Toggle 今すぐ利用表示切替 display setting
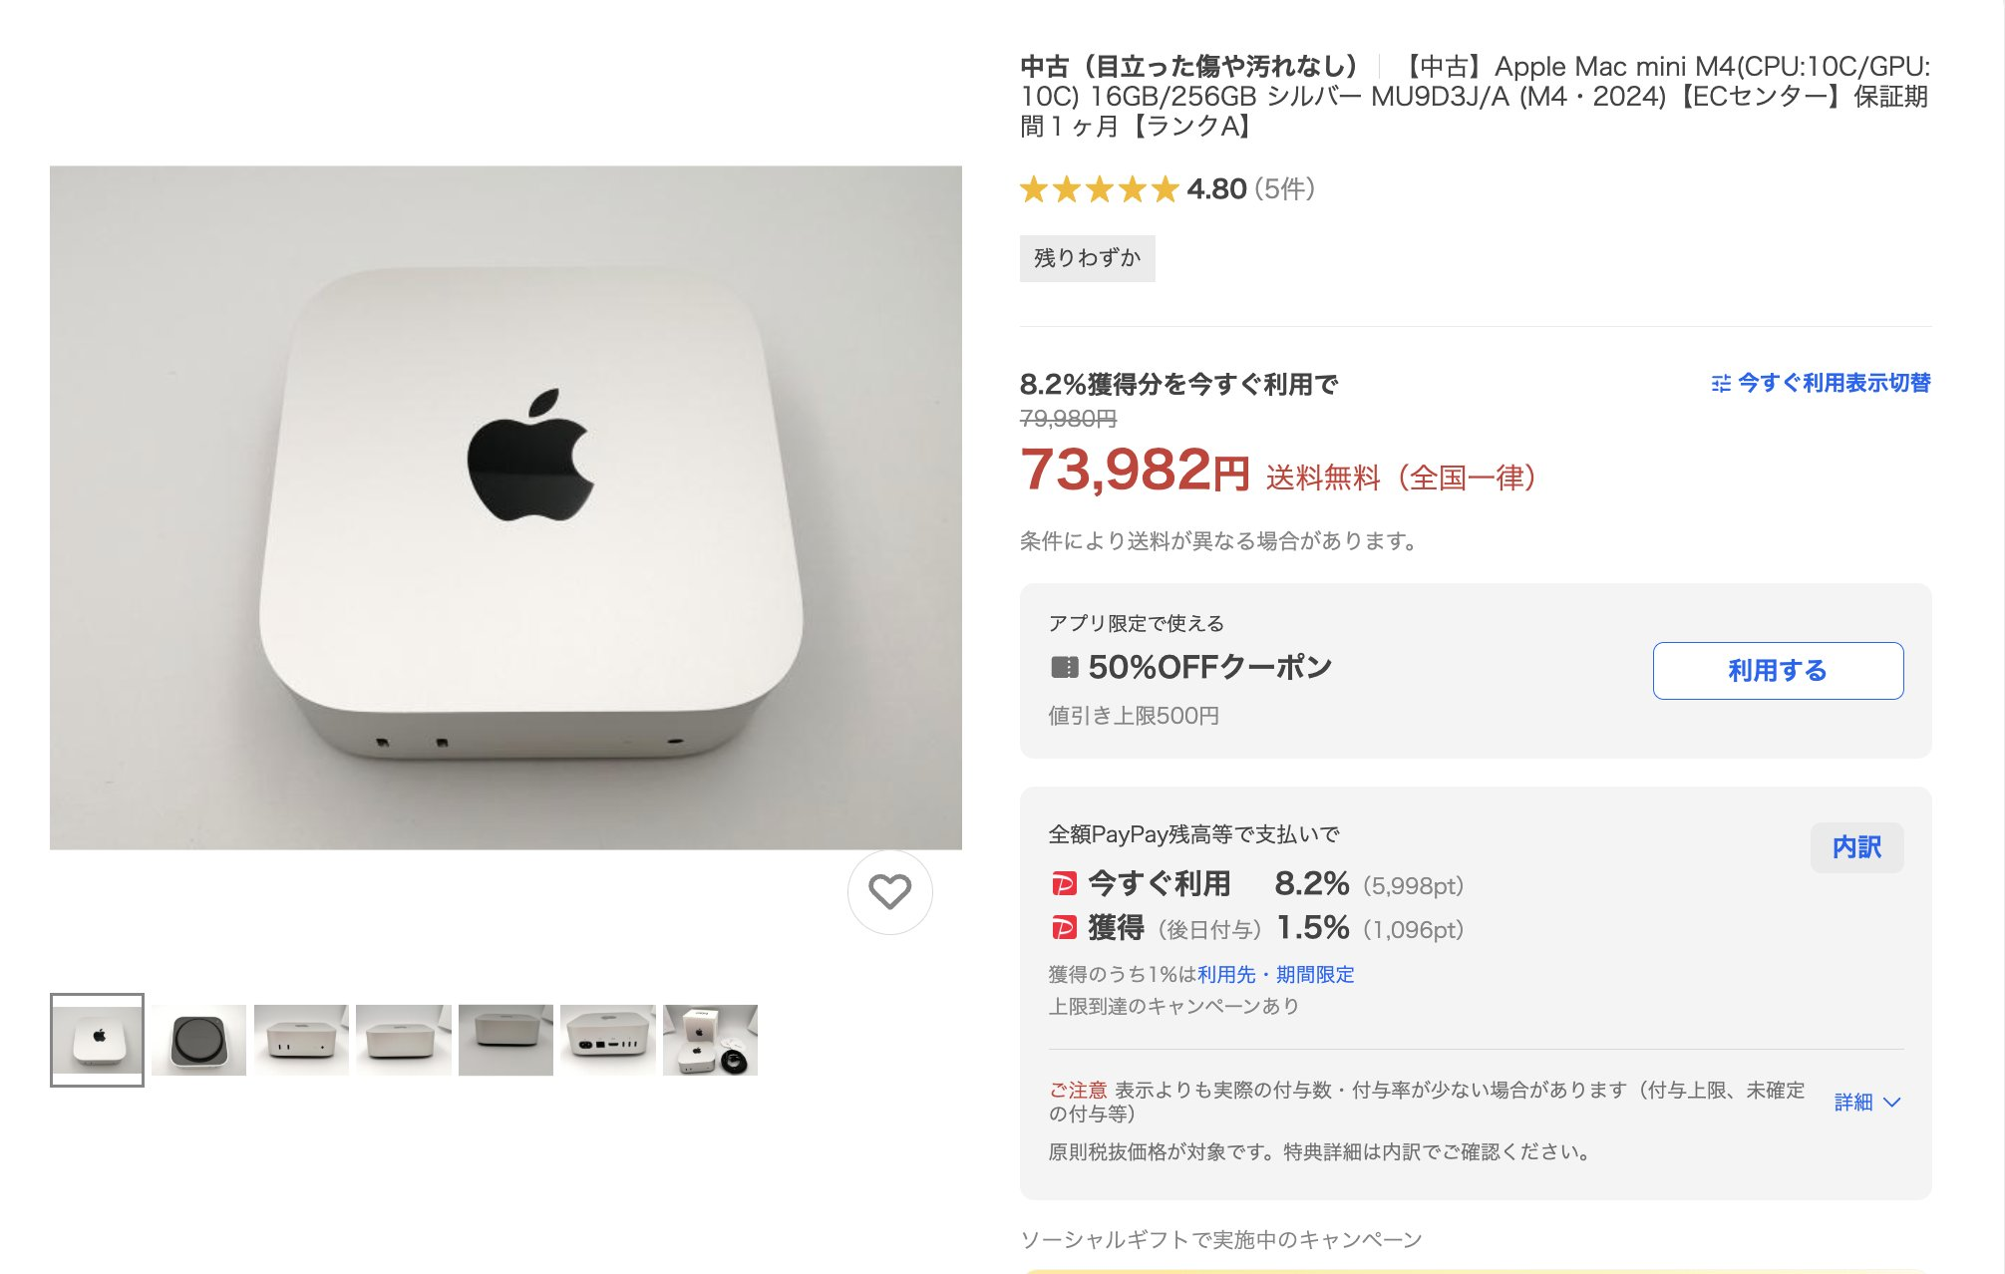This screenshot has height=1274, width=2005. coord(1821,383)
